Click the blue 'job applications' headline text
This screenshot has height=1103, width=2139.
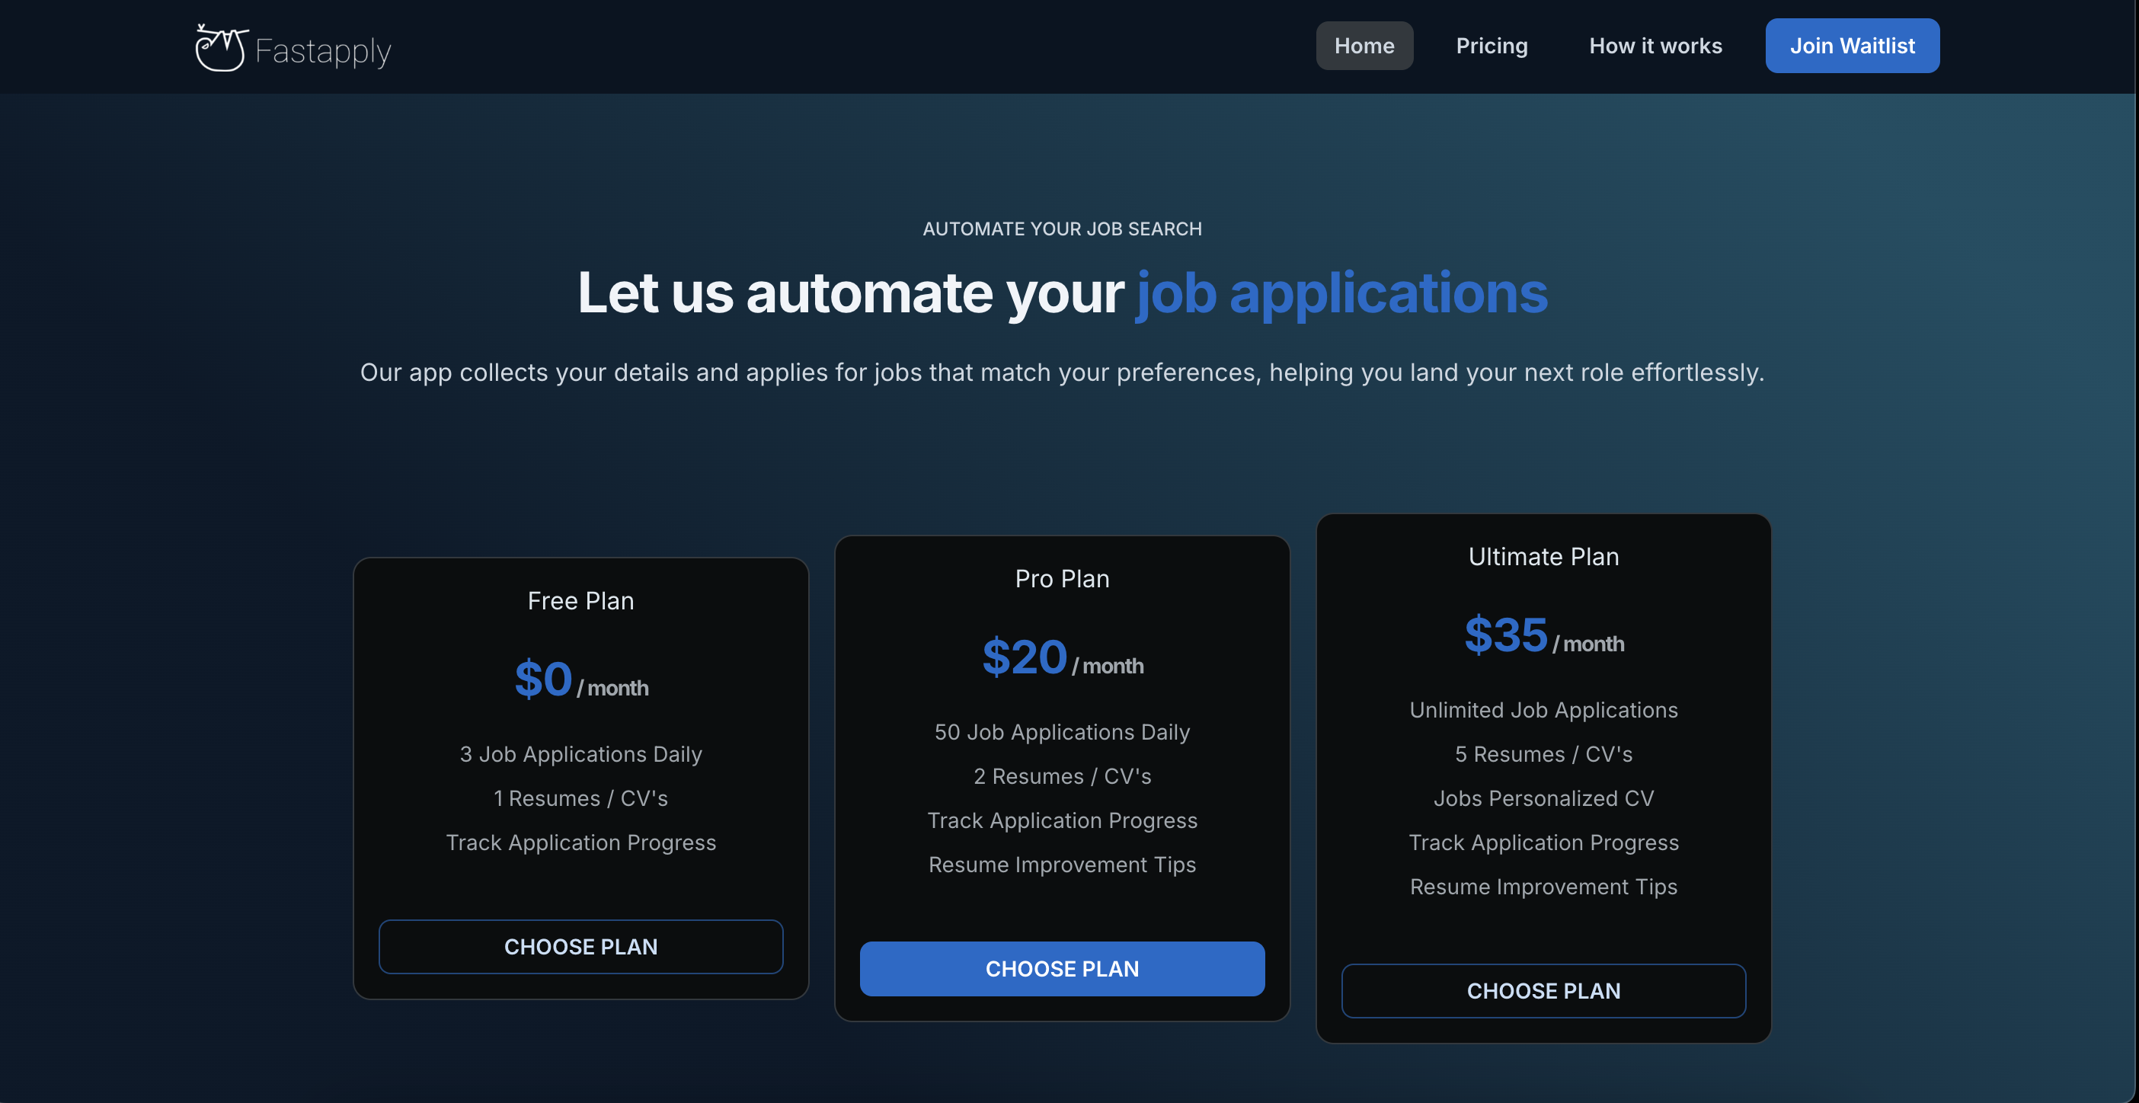[1341, 293]
